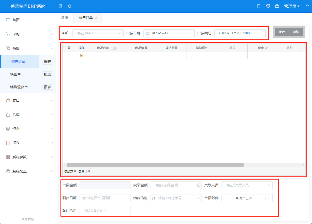Viewport: 312px width, 224px height.
Task: Open the 关联人员 dropdown
Action: (247, 185)
